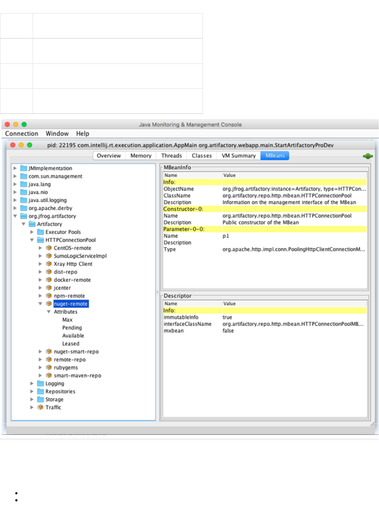Viewport: 379px width, 510px height.
Task: Click the jcenter MBean icon
Action: [x=49, y=288]
